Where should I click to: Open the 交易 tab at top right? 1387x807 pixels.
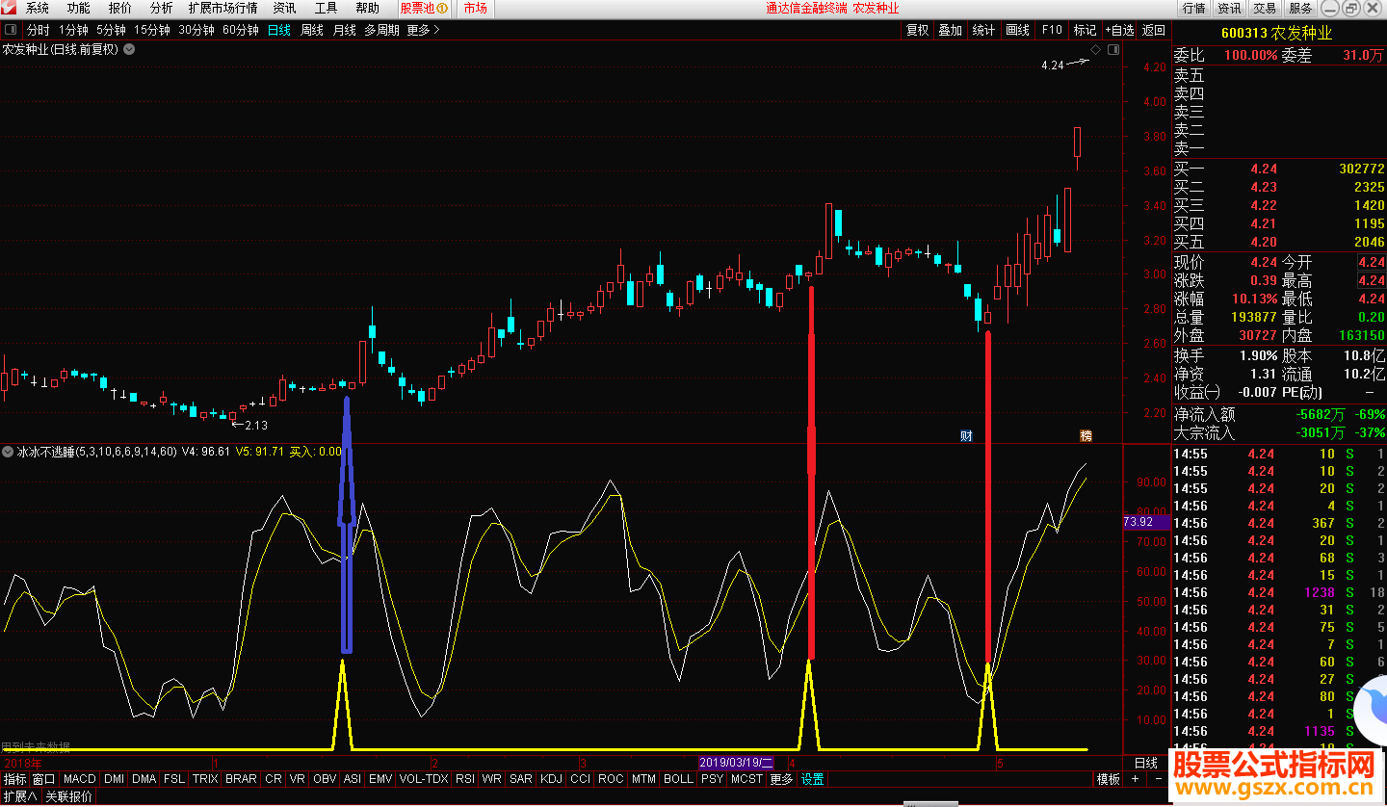click(x=1265, y=8)
